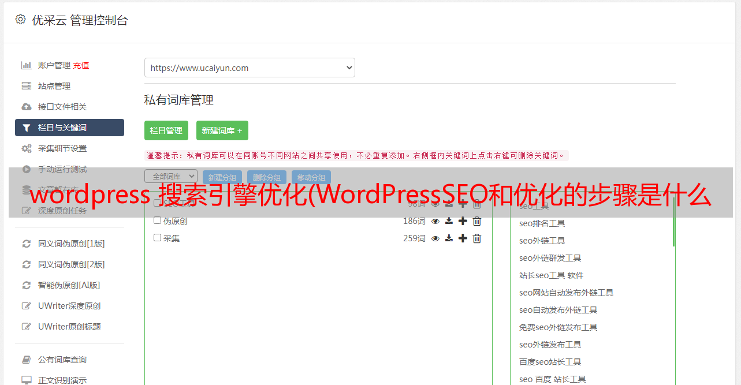Select keyword seo排名工具
The width and height of the screenshot is (741, 385).
(x=542, y=223)
